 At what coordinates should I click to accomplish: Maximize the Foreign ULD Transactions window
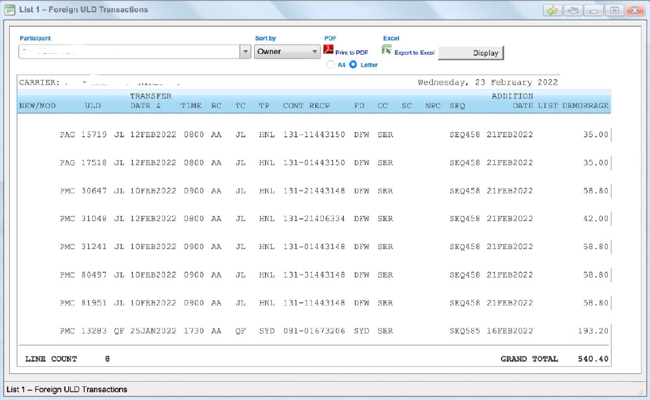(614, 10)
